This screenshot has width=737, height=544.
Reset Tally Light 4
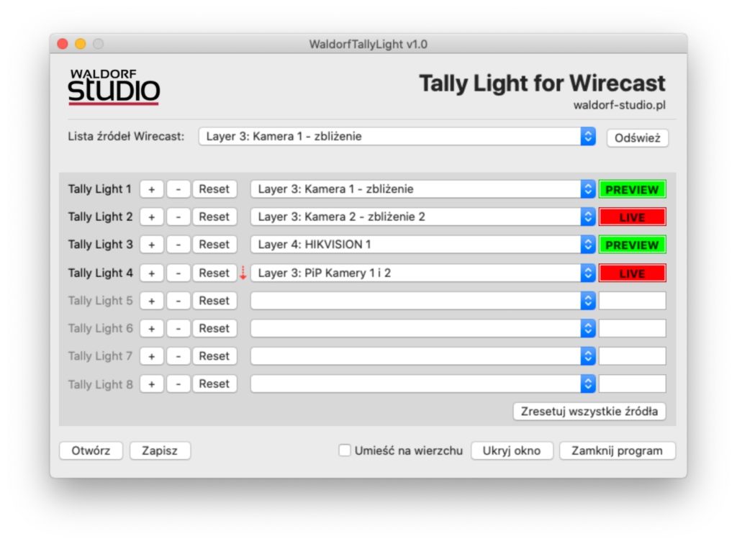(214, 273)
